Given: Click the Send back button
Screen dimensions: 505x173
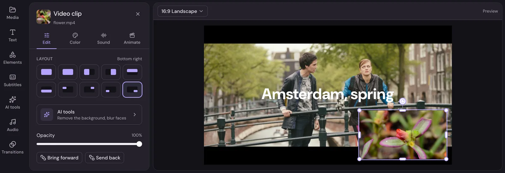Looking at the screenshot, I should tap(104, 158).
